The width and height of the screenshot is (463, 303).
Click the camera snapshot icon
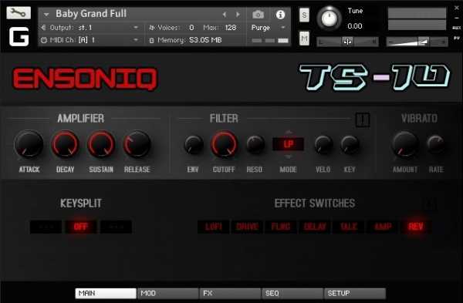(258, 14)
